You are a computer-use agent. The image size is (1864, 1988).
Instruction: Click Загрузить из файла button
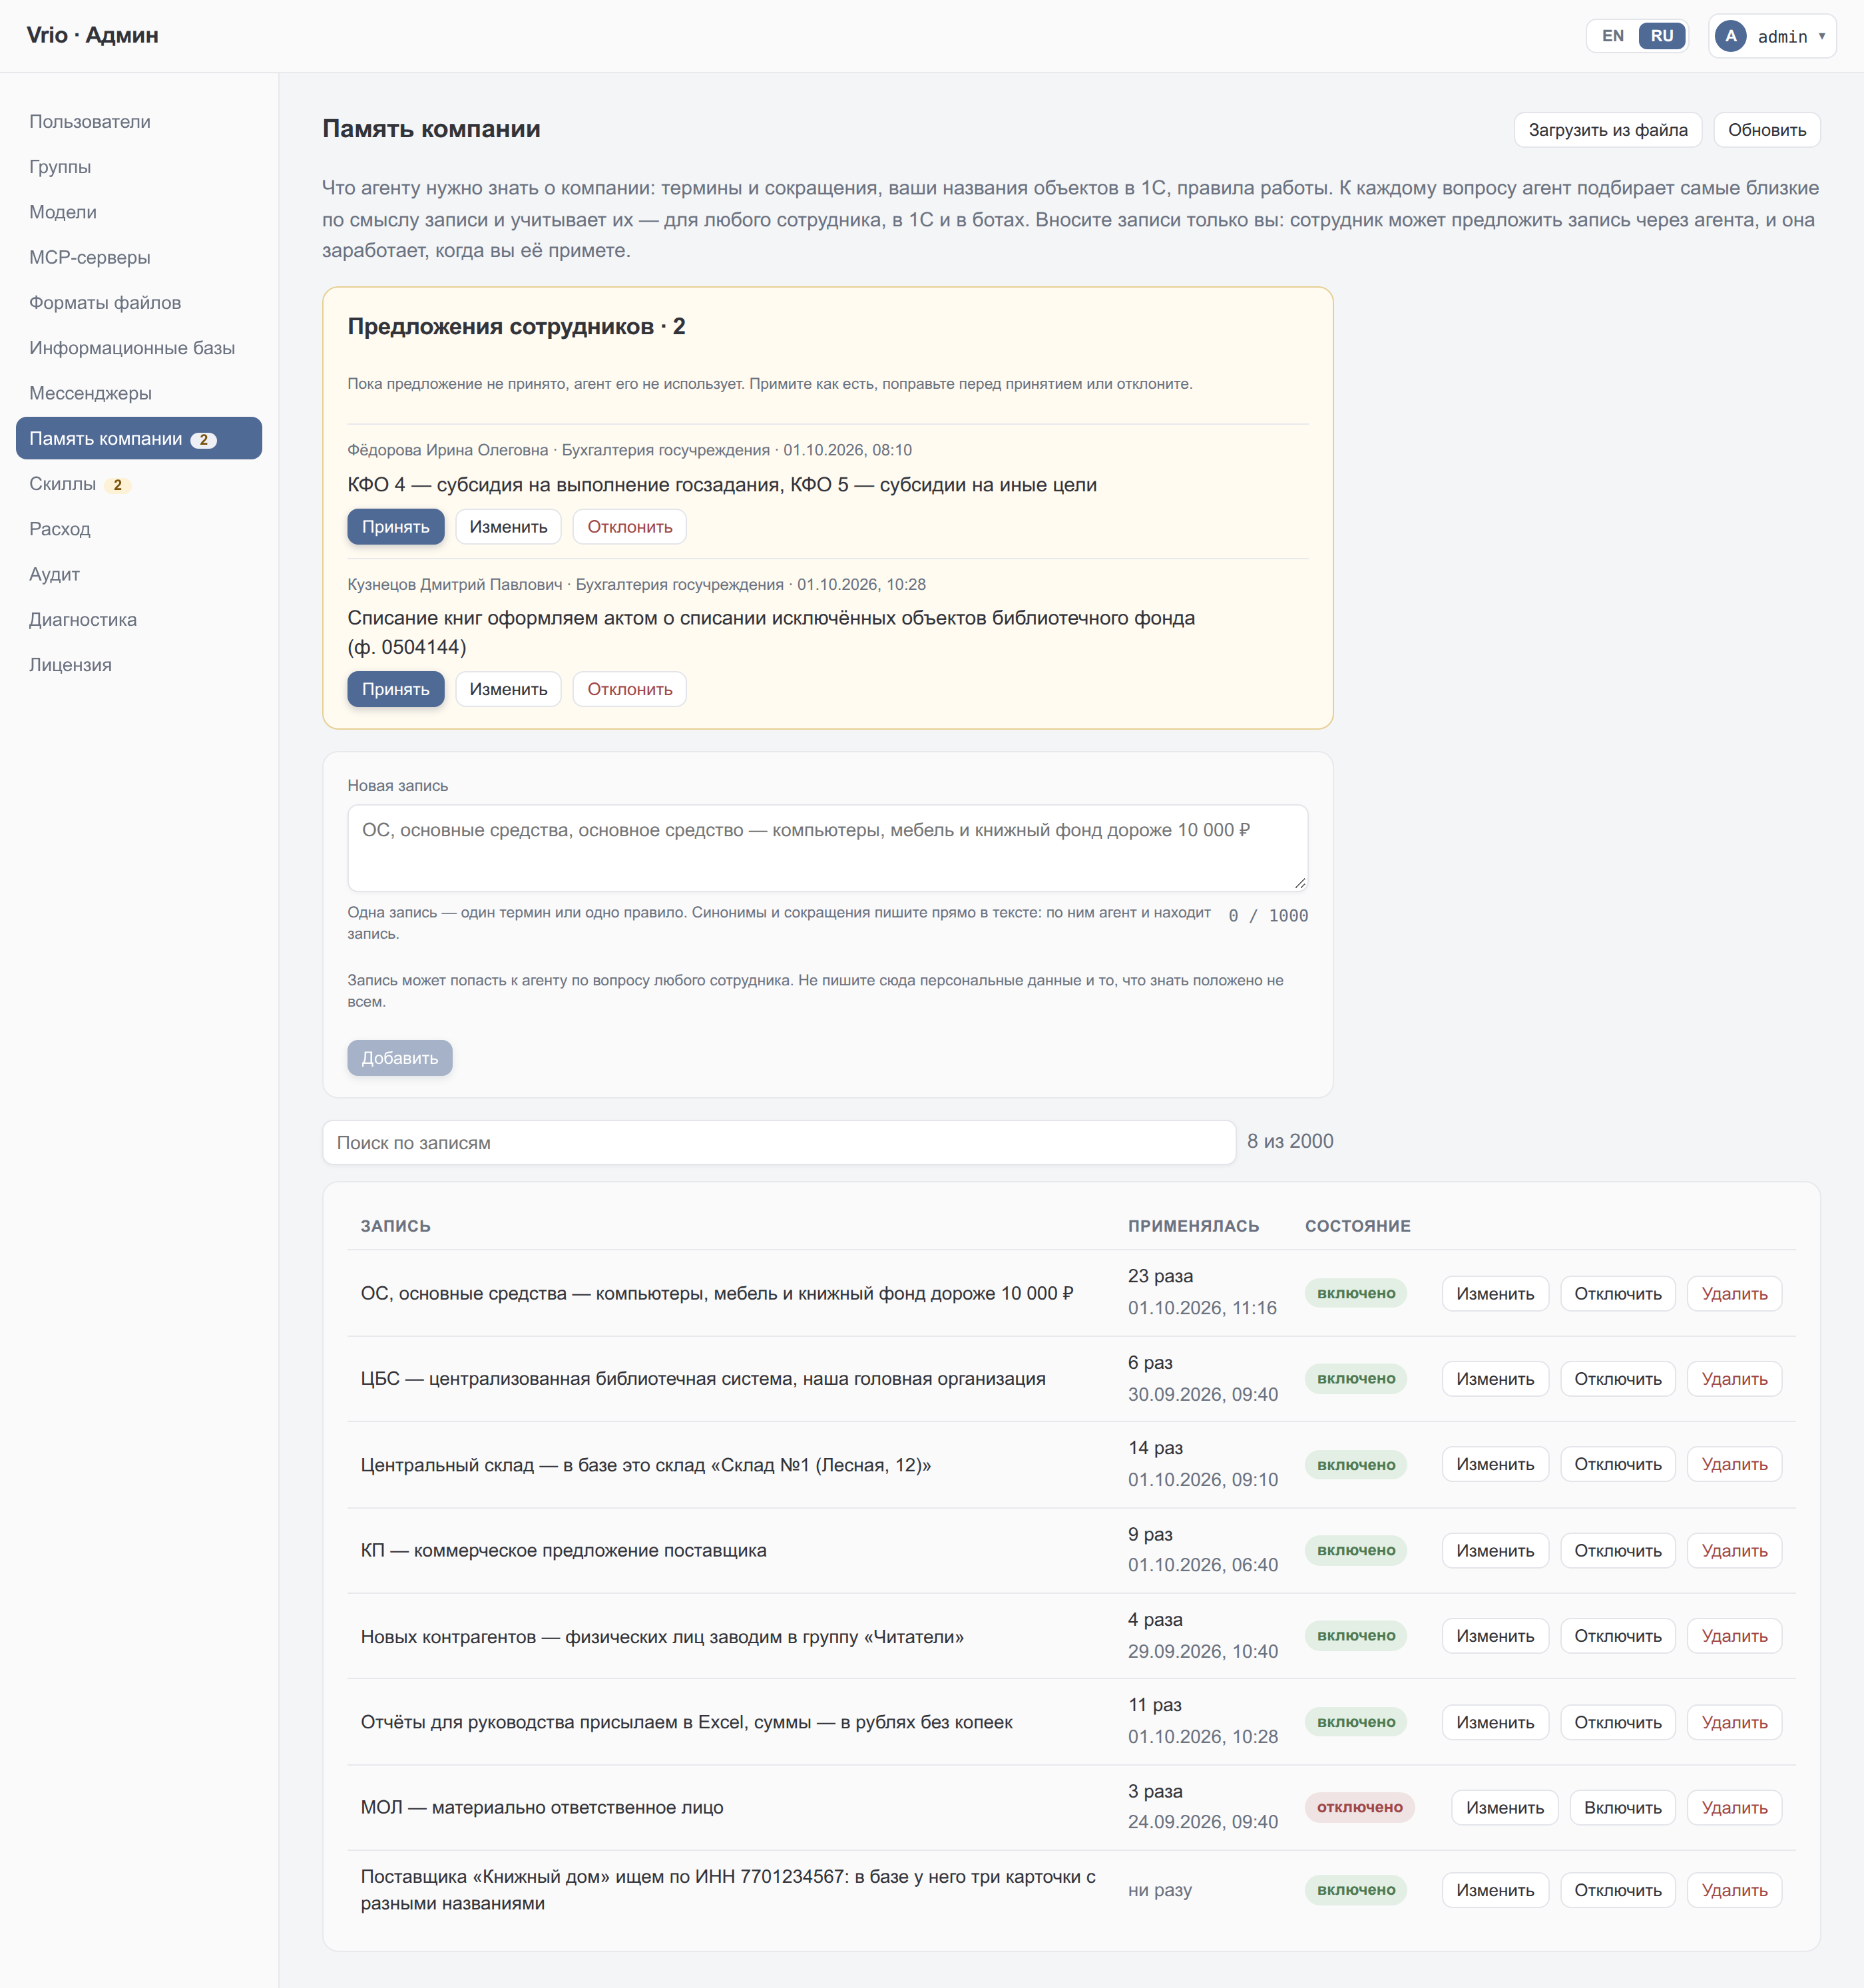[x=1607, y=130]
